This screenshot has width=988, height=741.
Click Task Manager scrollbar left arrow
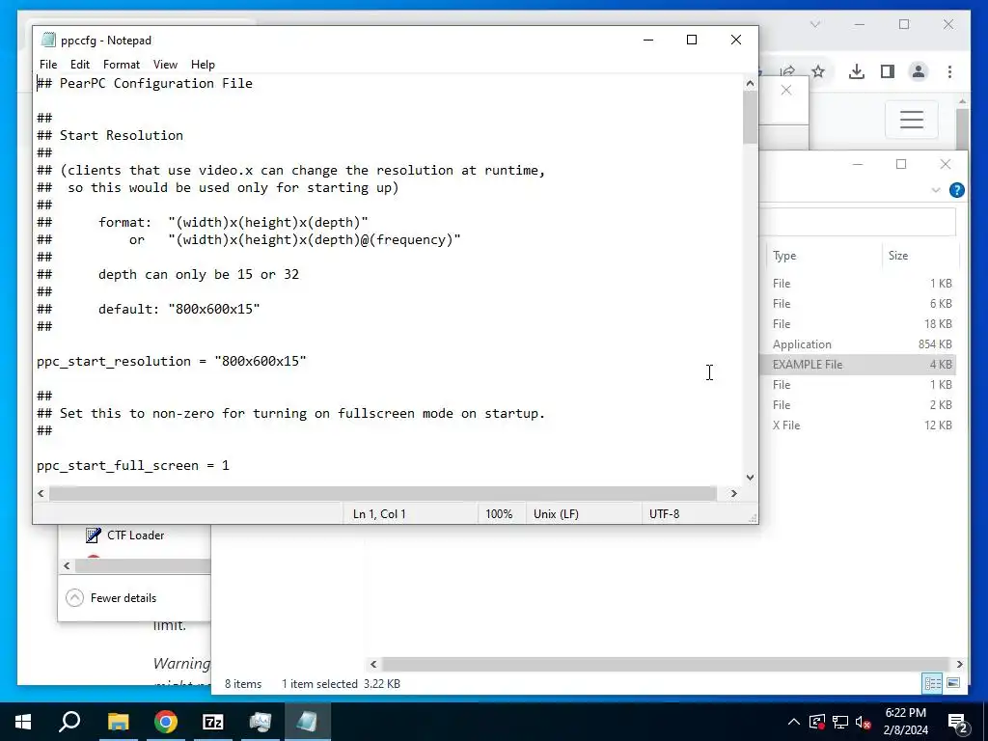click(67, 565)
